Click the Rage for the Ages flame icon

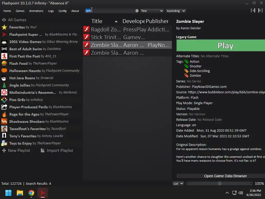point(4,114)
